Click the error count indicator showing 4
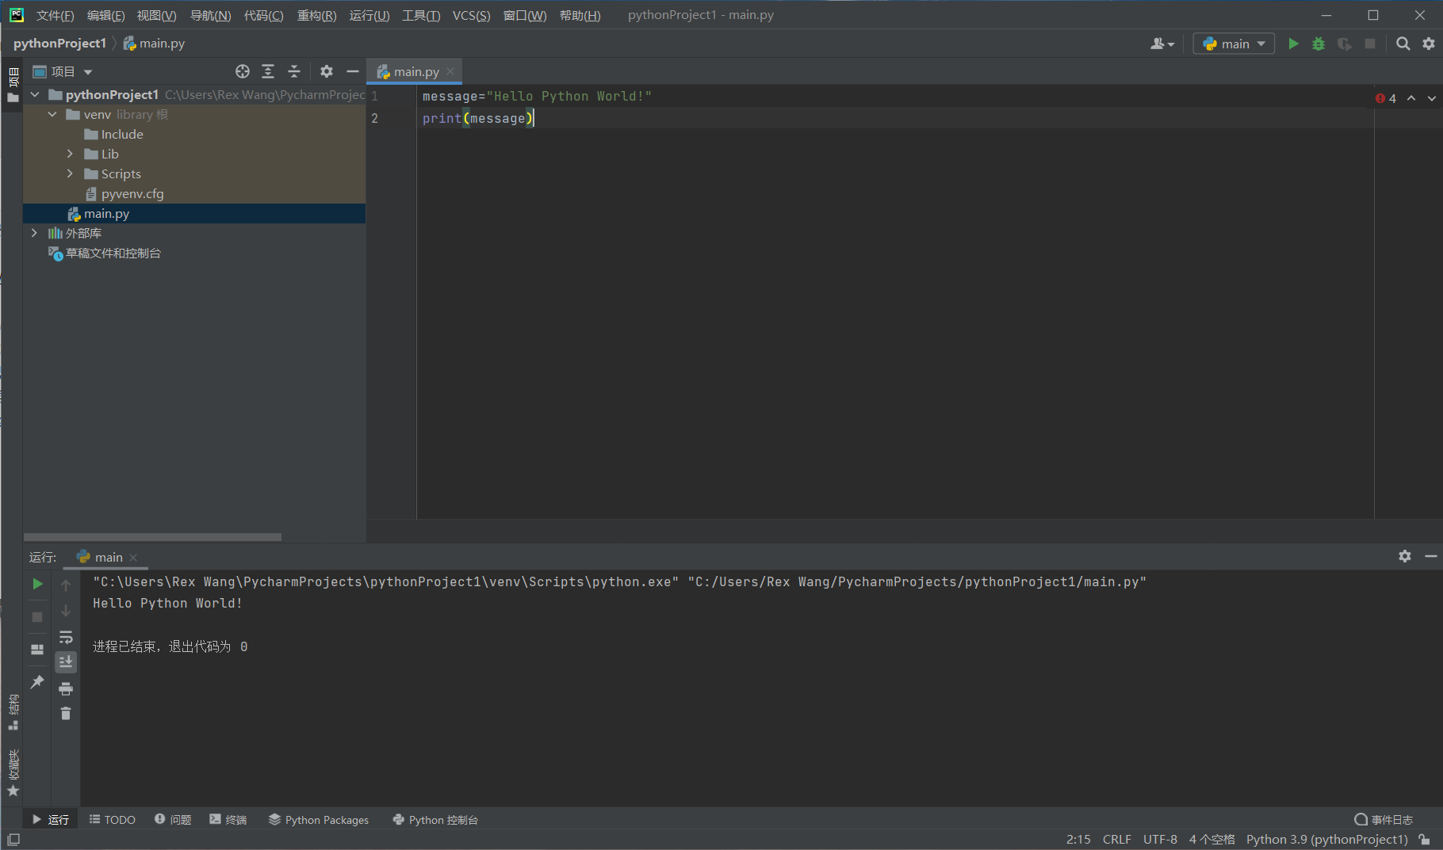Image resolution: width=1443 pixels, height=850 pixels. click(1386, 98)
